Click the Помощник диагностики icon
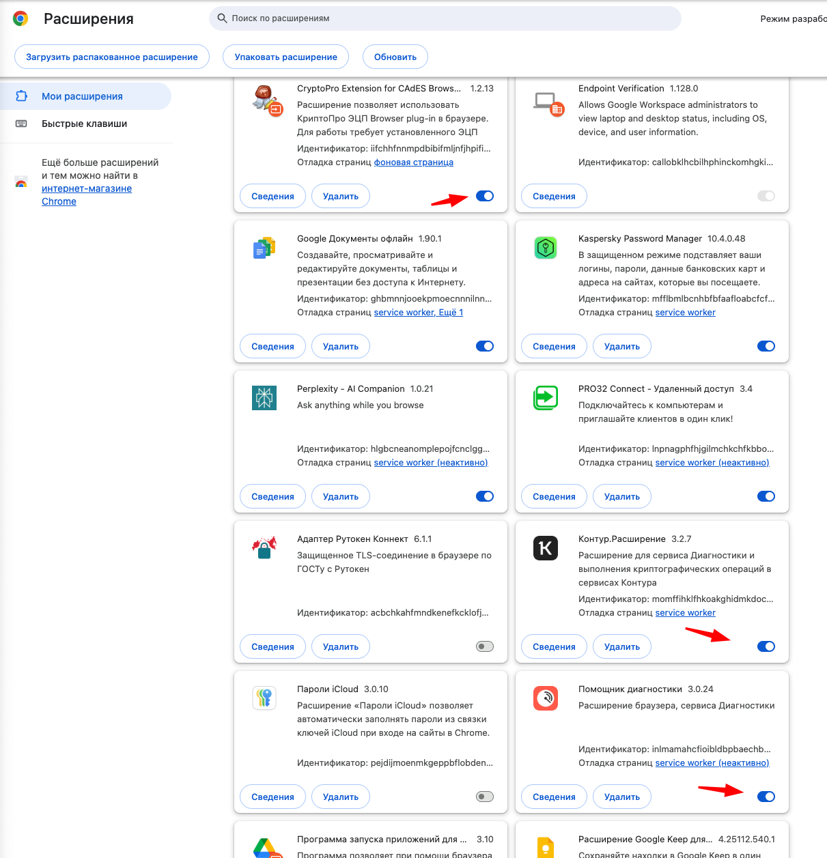 point(546,698)
